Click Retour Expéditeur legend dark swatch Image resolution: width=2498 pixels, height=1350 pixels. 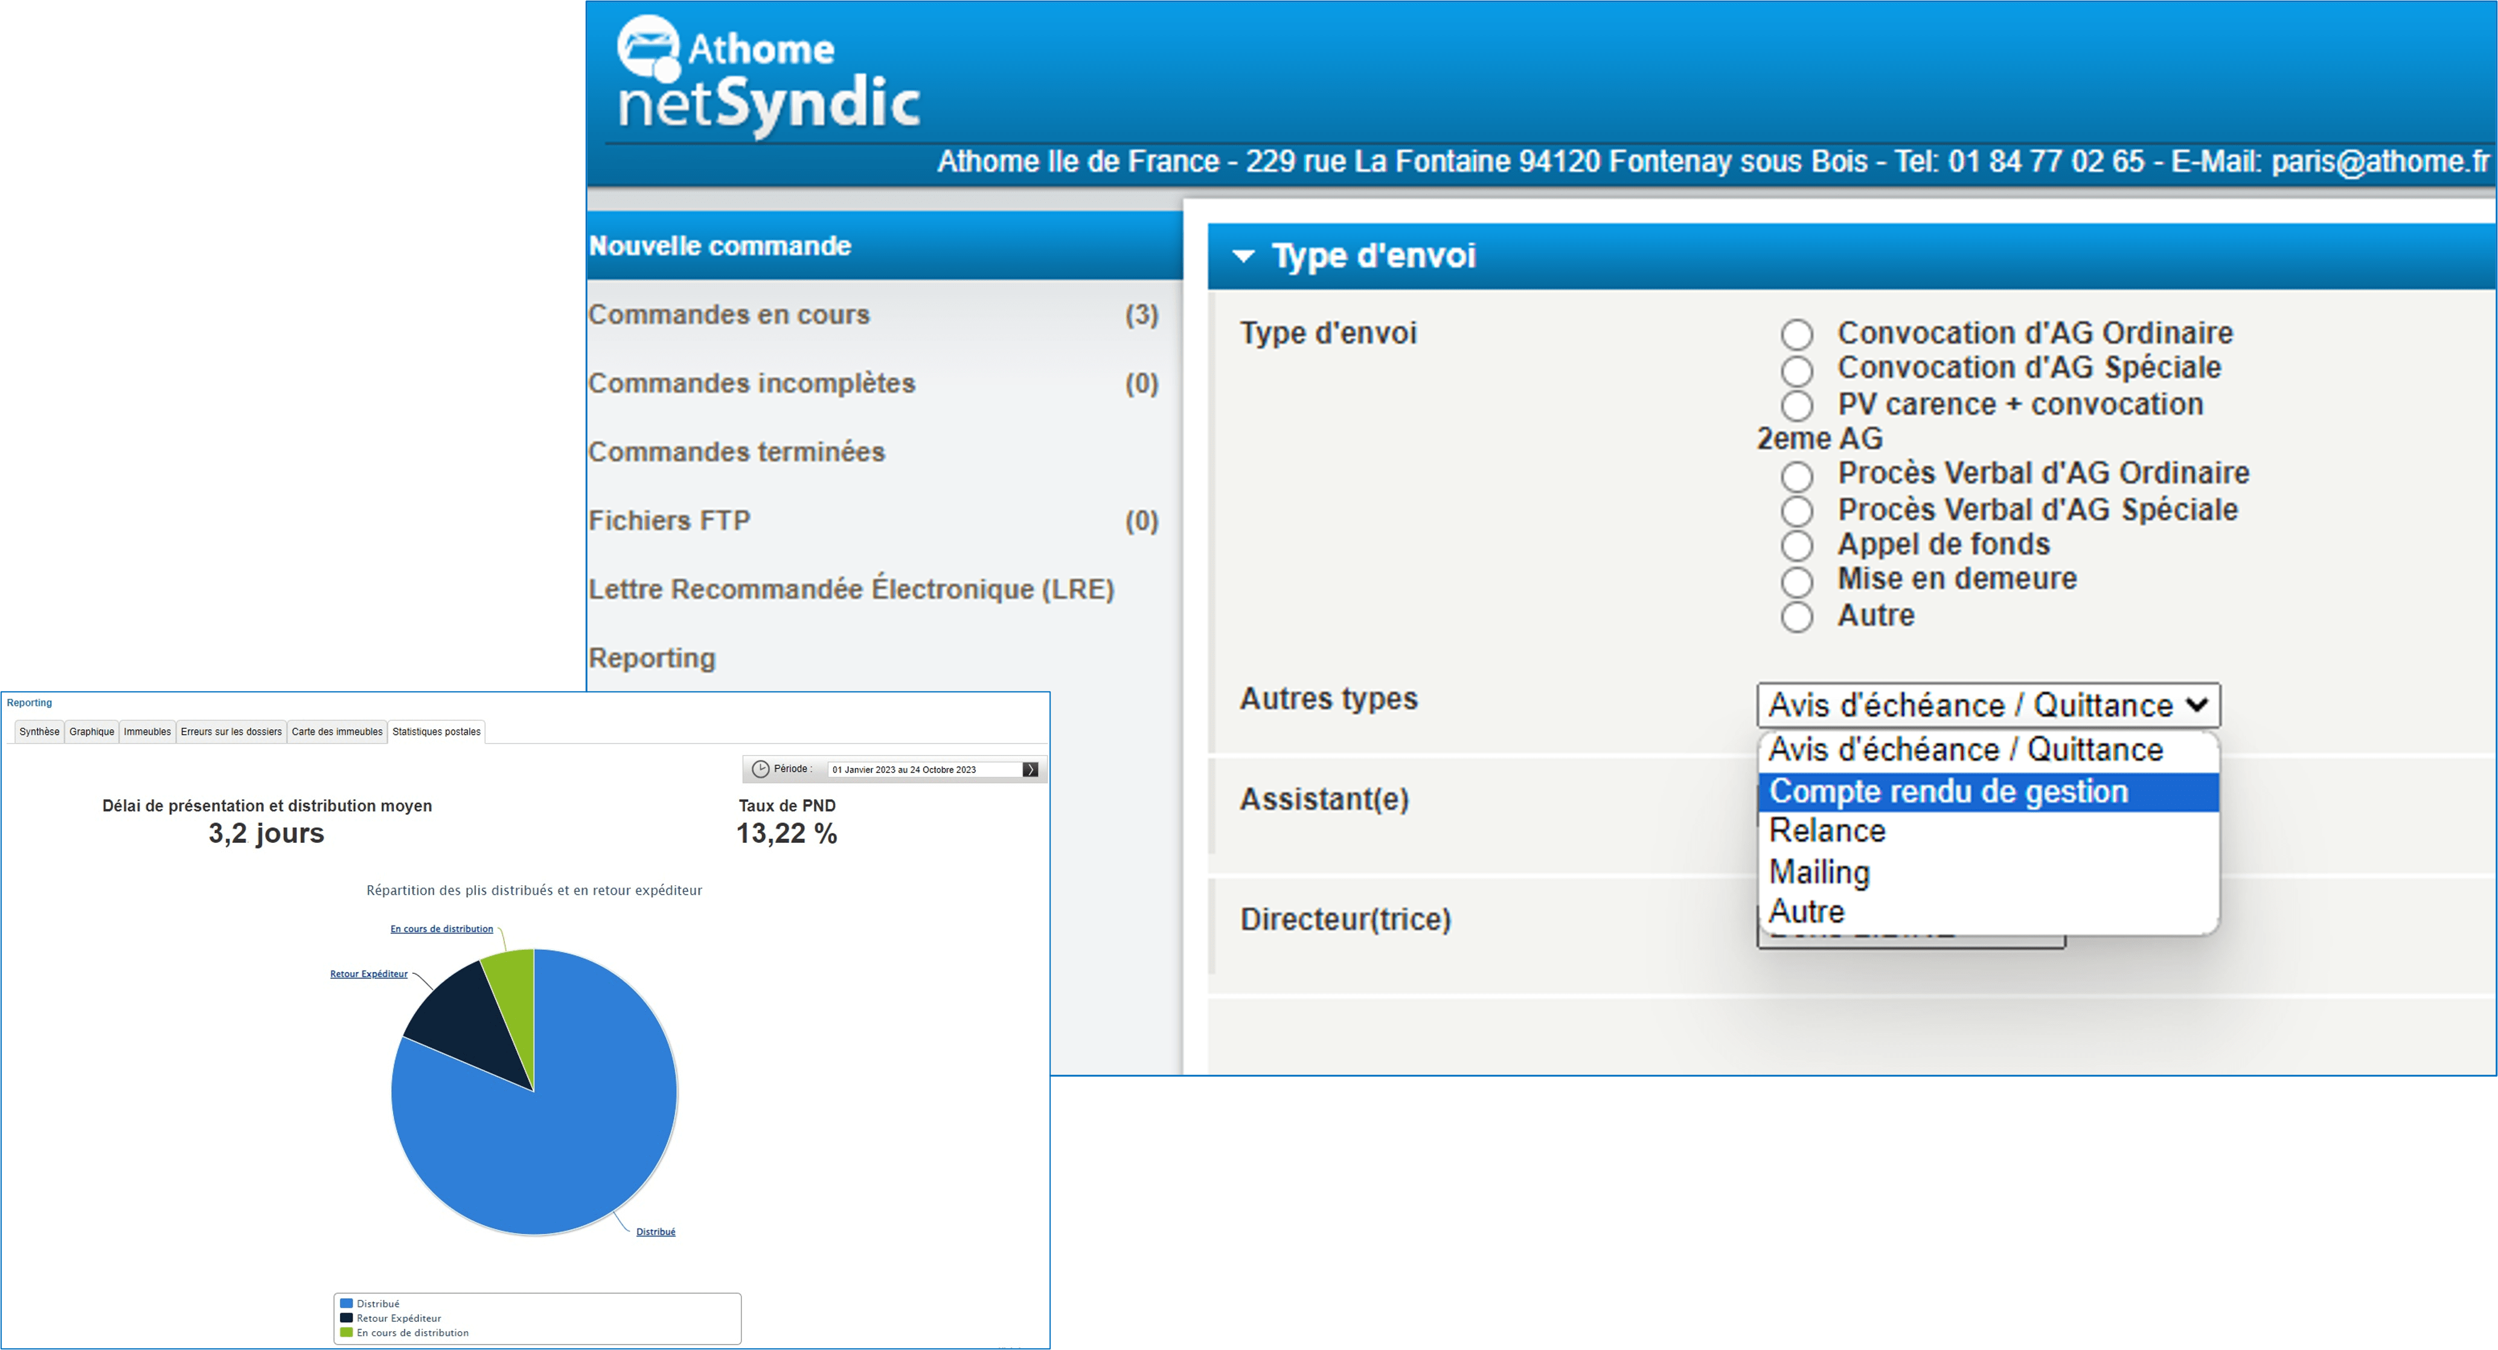tap(346, 1319)
